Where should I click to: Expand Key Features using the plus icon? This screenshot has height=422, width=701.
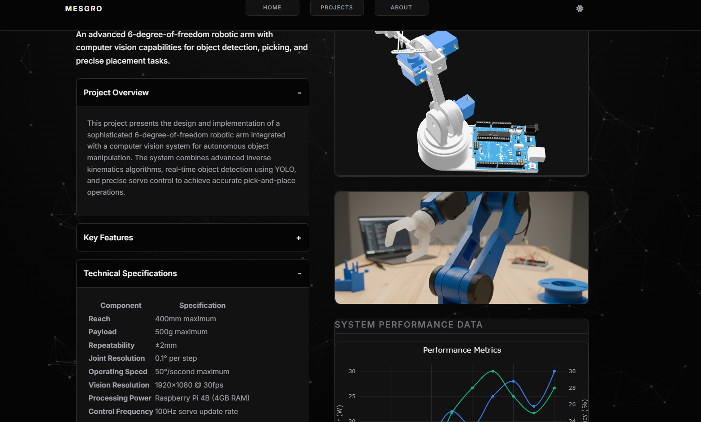point(299,238)
